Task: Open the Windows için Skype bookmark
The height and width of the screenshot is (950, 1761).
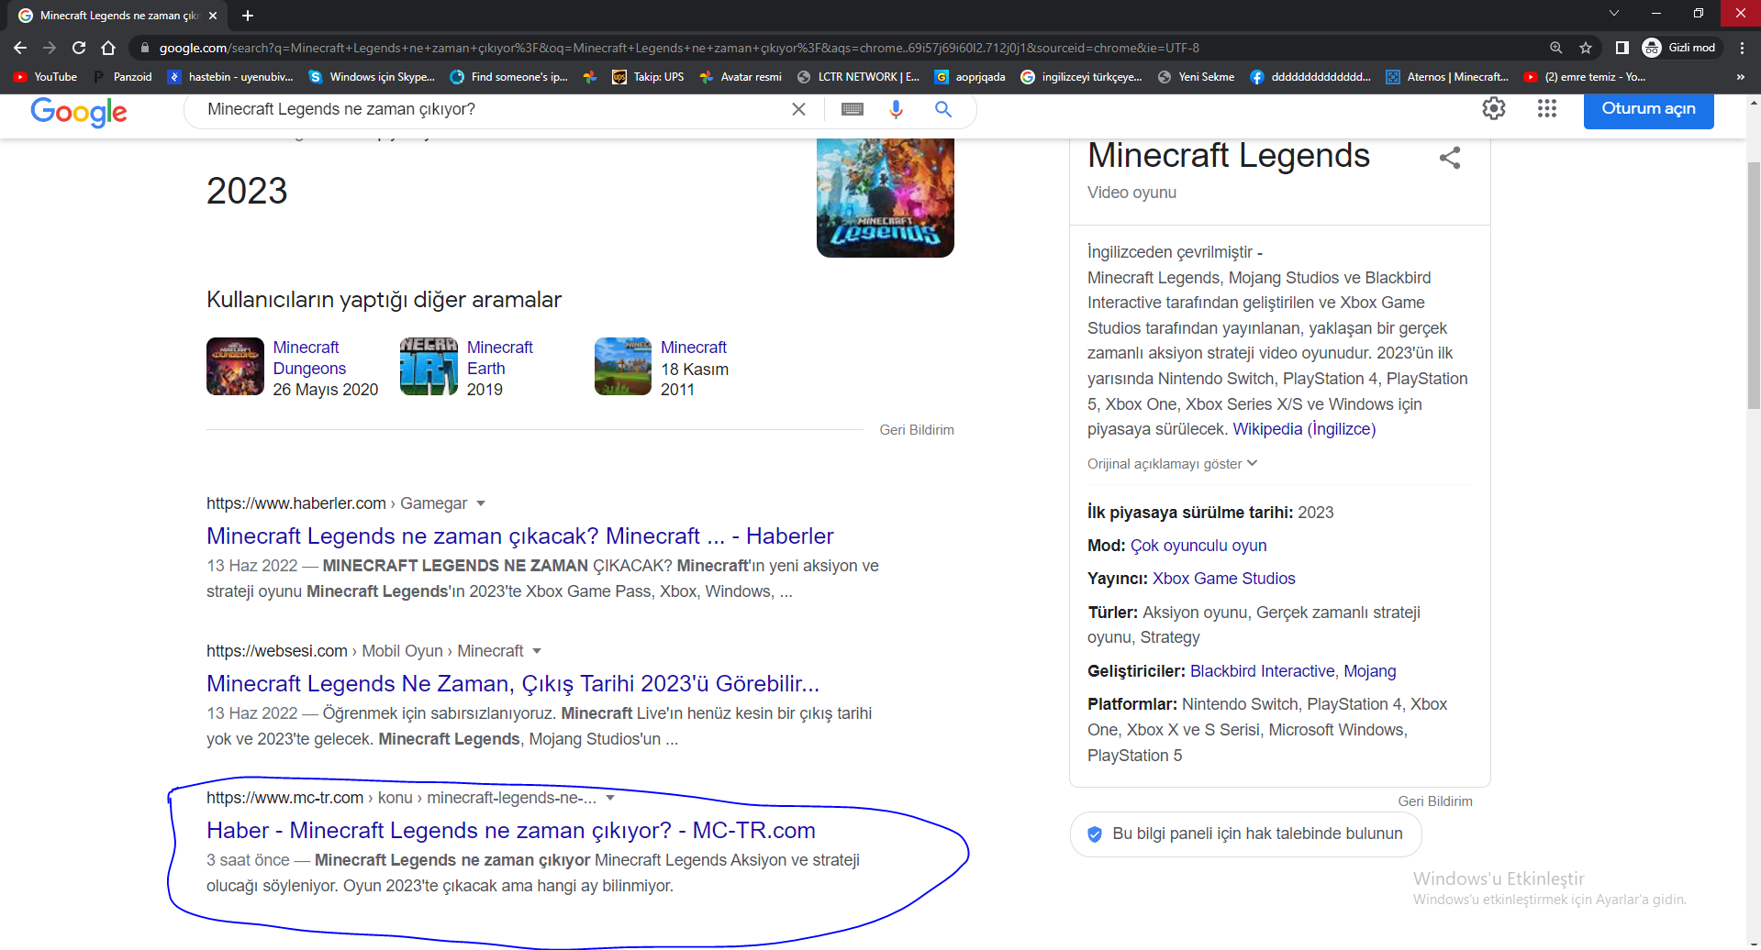Action: tap(372, 77)
